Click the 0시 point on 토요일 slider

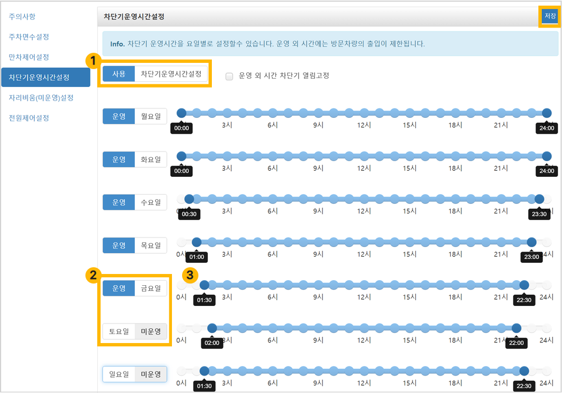click(x=182, y=328)
